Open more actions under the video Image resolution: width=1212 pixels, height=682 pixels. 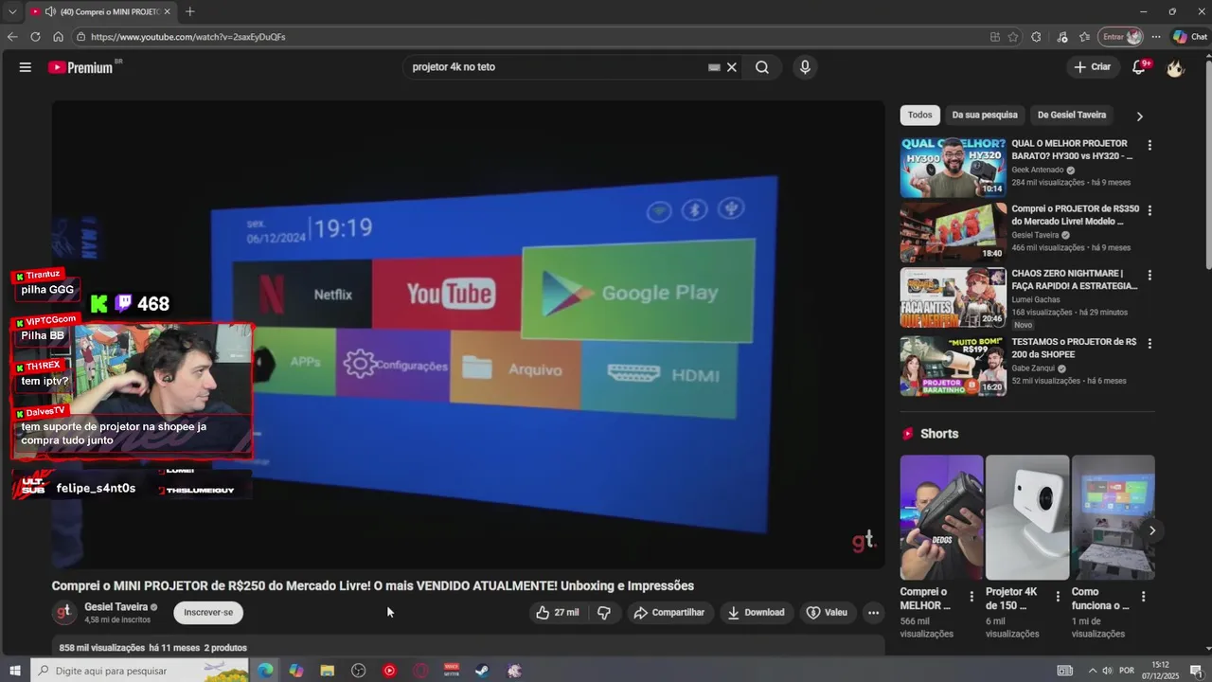[x=873, y=613]
